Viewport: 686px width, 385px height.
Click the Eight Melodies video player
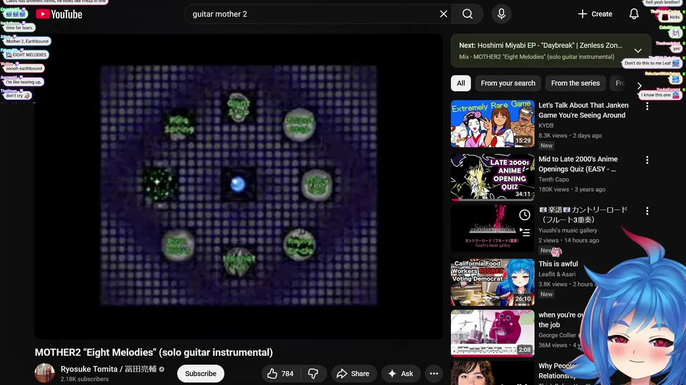pyautogui.click(x=239, y=186)
